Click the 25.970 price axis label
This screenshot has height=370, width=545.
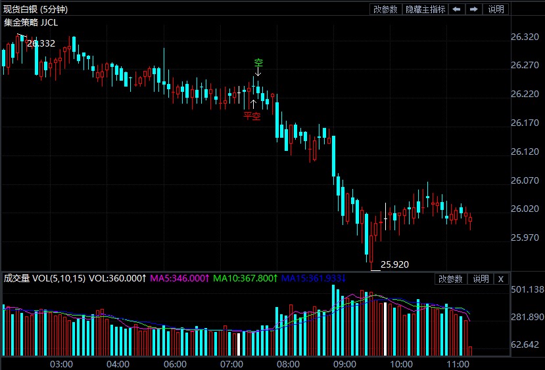525,237
